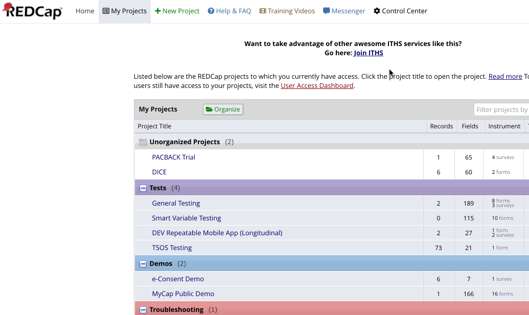Click the Training Videos film icon
Image resolution: width=529 pixels, height=315 pixels.
(x=263, y=11)
